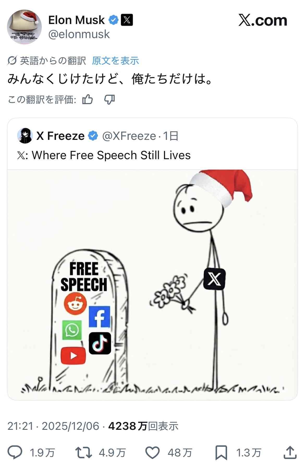Open the quoted post text about Free Speech
305x470 pixels.
click(x=104, y=155)
